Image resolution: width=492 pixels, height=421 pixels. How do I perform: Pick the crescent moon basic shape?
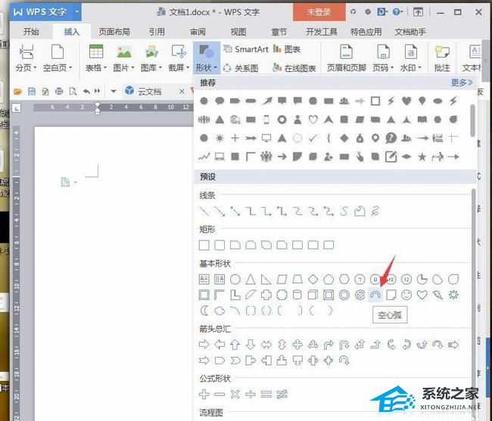point(204,311)
